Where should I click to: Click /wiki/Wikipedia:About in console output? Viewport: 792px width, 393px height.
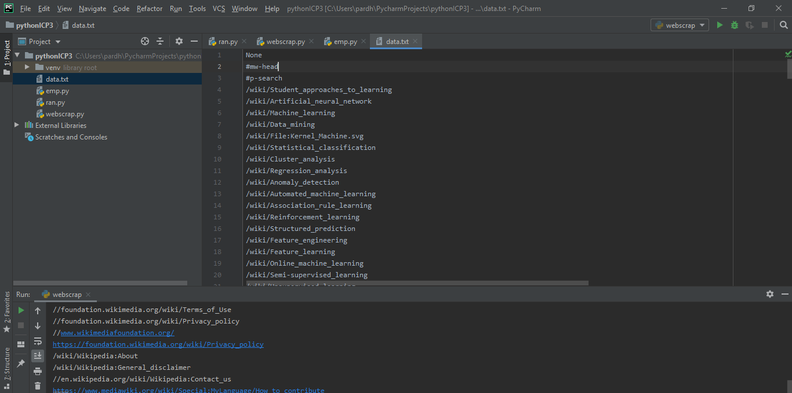[95, 356]
